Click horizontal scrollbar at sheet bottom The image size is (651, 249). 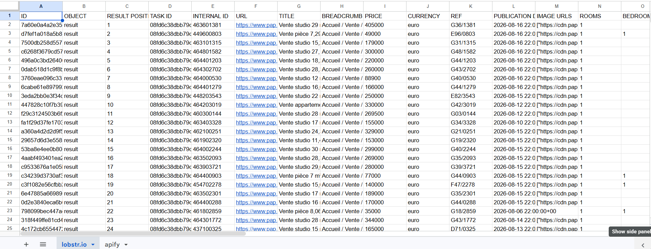point(133,234)
